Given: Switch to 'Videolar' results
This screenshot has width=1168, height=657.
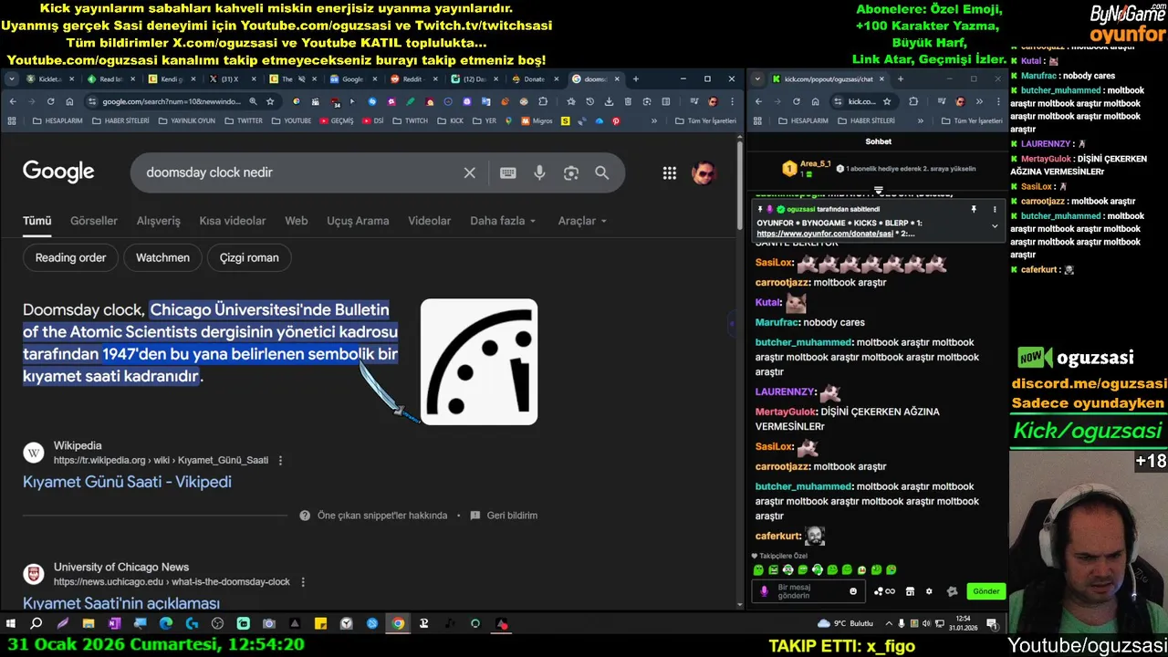Looking at the screenshot, I should [429, 221].
